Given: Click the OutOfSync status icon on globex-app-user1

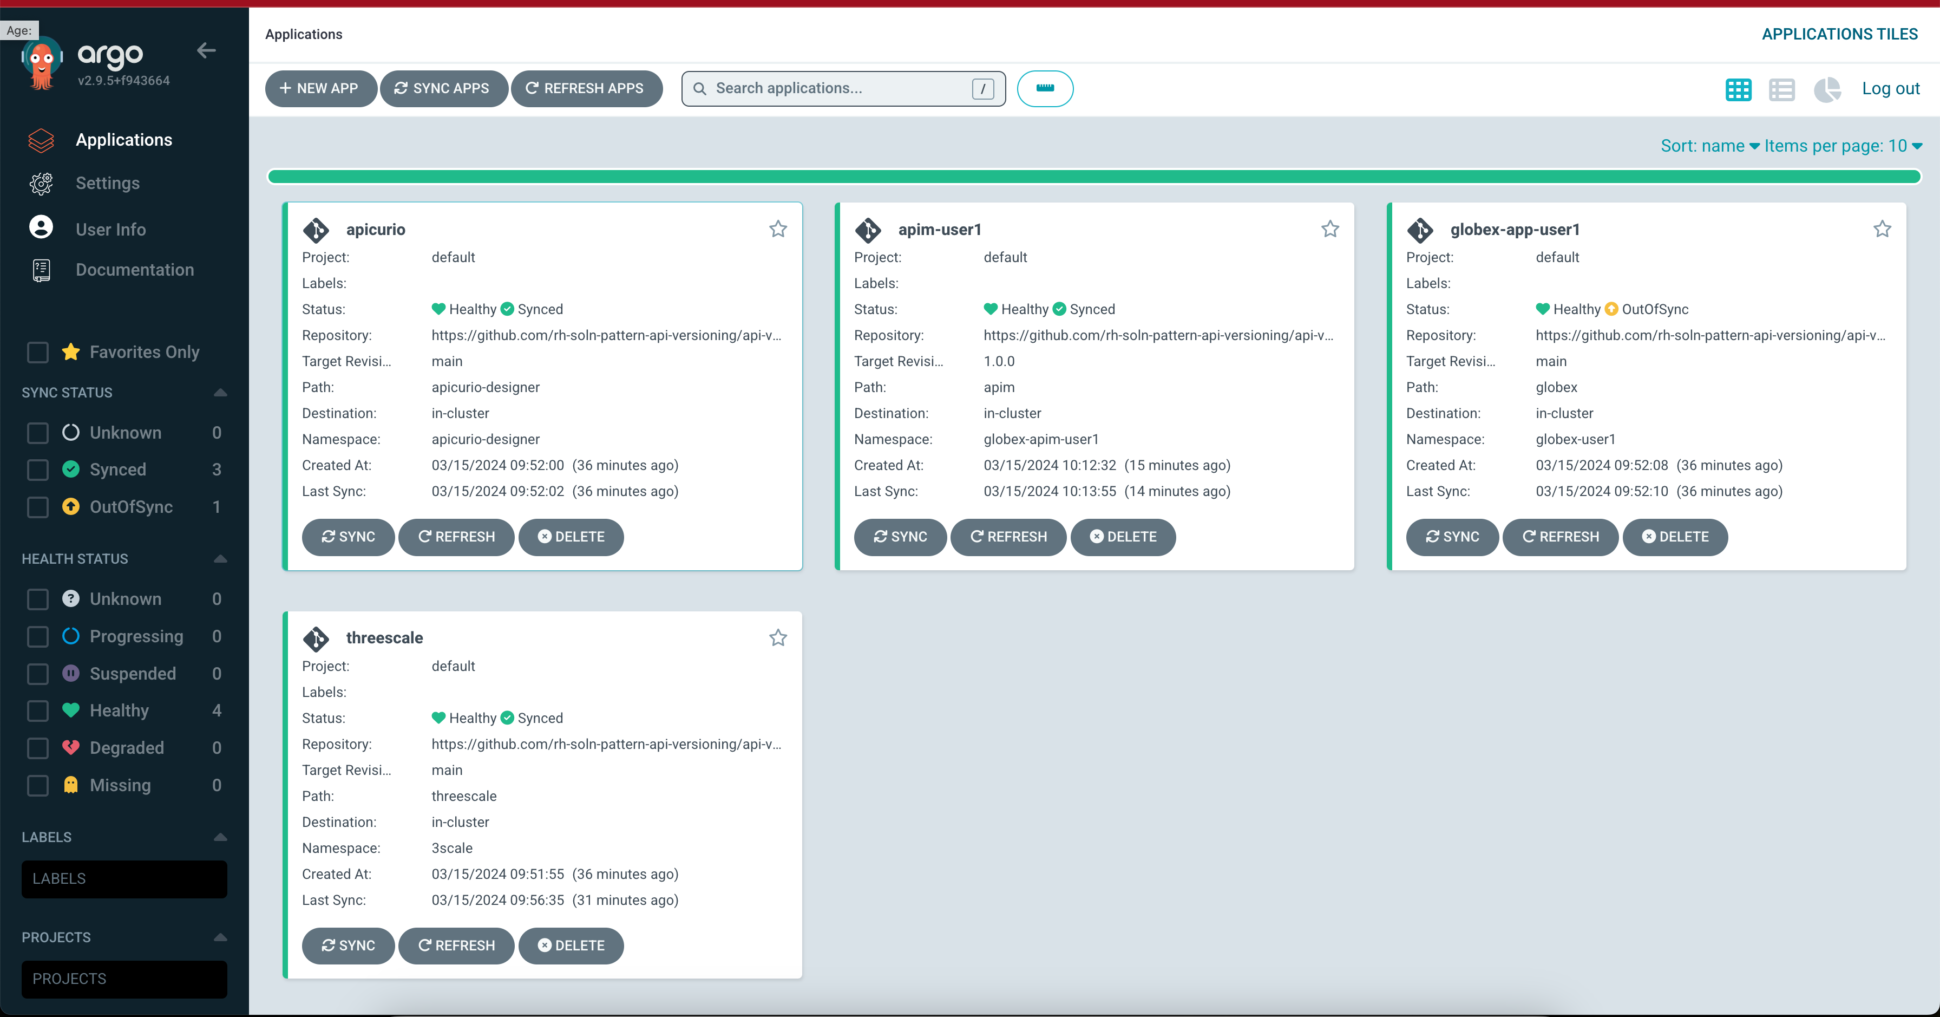Looking at the screenshot, I should tap(1611, 309).
